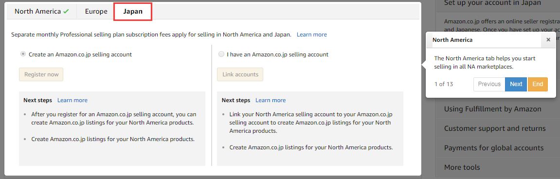Click 'Set up your account in Japan' heading
This screenshot has width=560, height=179.
pos(492,3)
